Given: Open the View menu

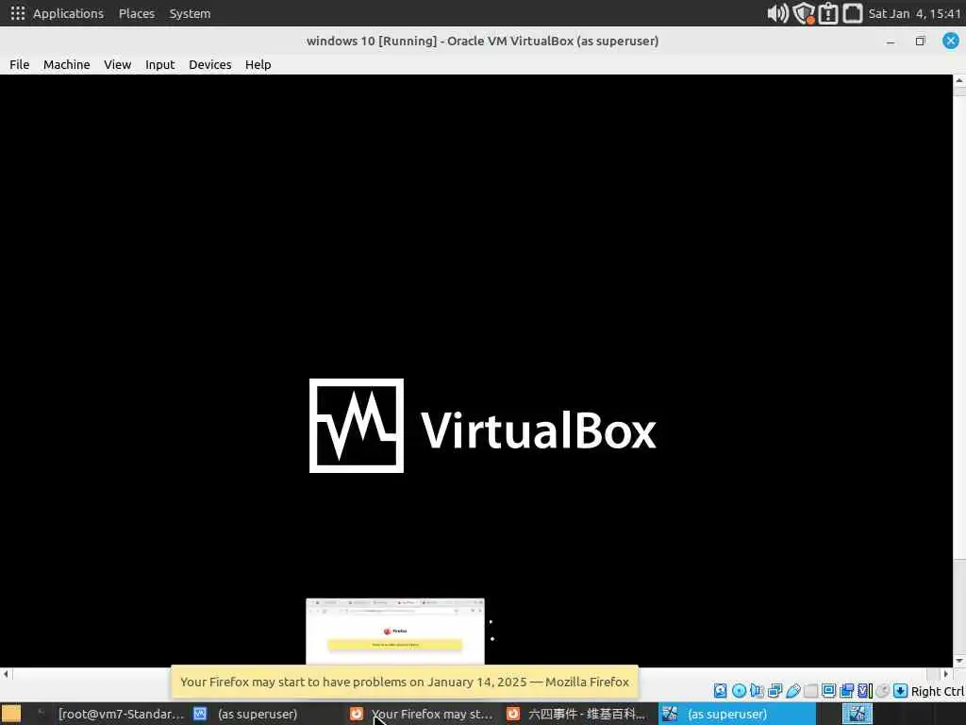Looking at the screenshot, I should click(x=117, y=65).
